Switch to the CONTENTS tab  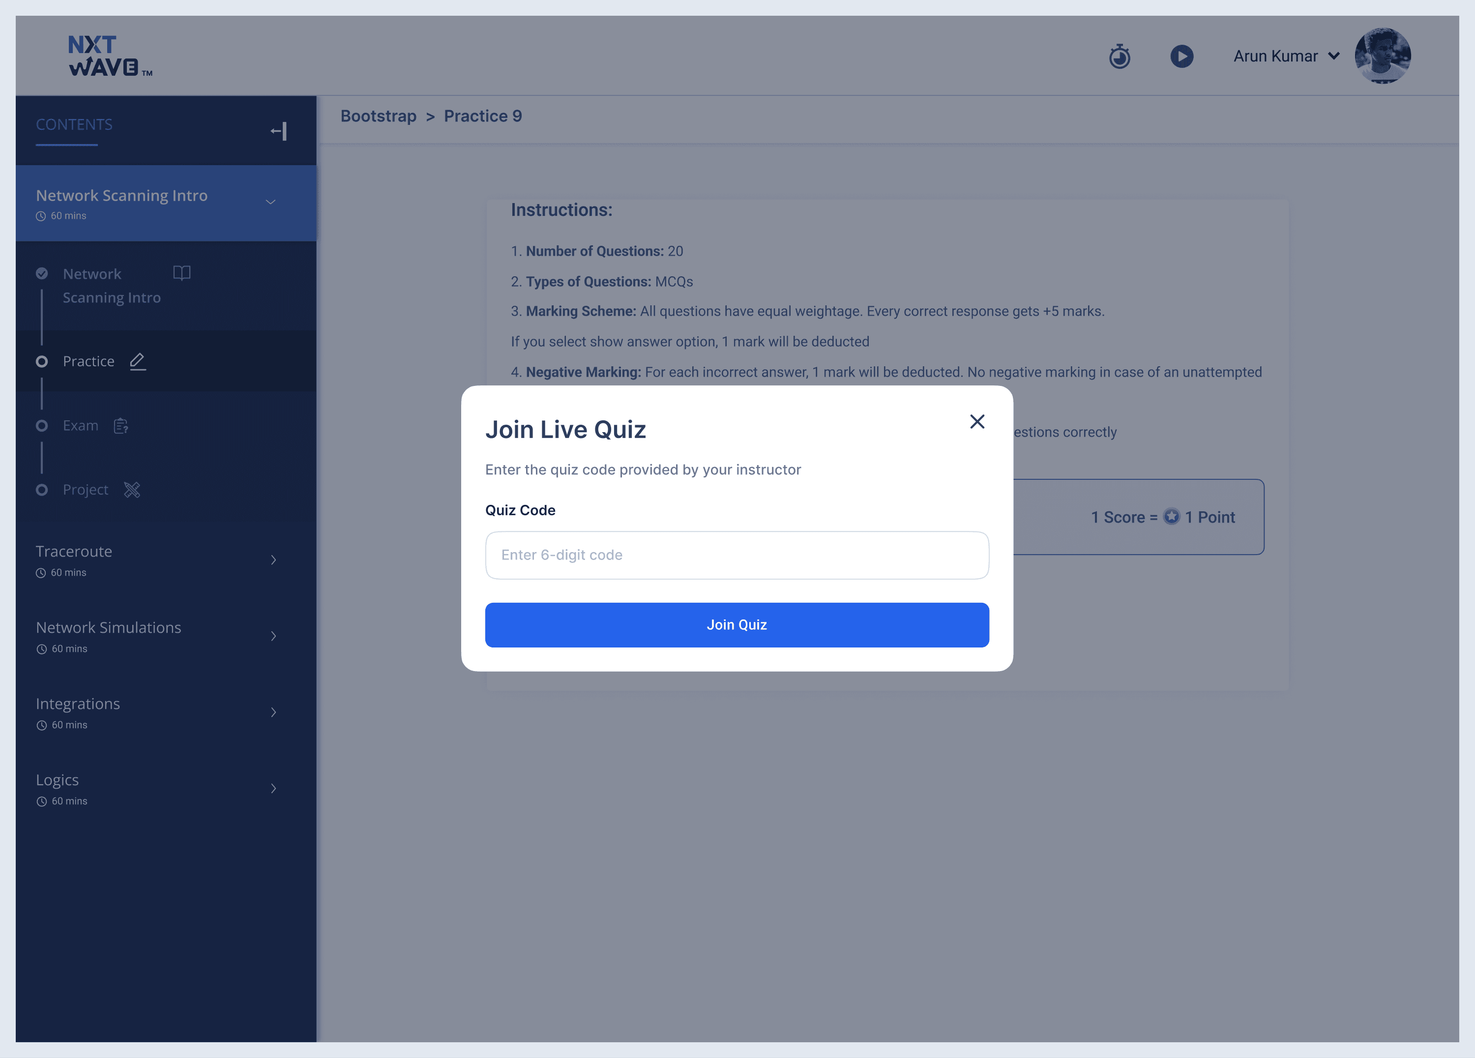pyautogui.click(x=74, y=125)
